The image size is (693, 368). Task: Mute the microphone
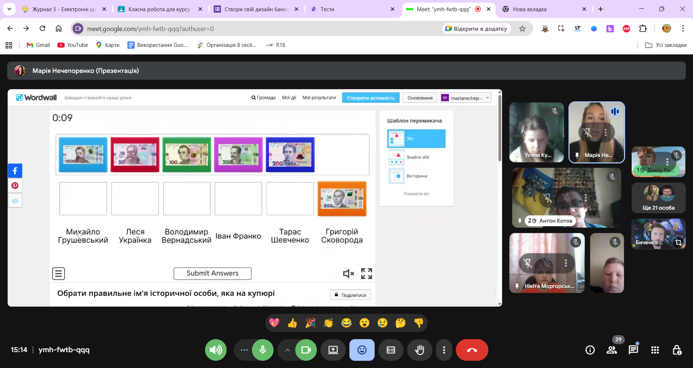coord(263,350)
